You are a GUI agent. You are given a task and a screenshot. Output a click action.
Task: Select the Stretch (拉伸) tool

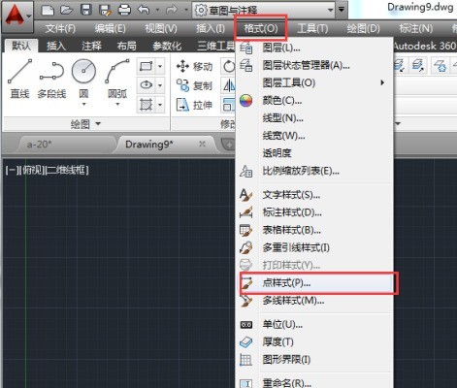(194, 105)
